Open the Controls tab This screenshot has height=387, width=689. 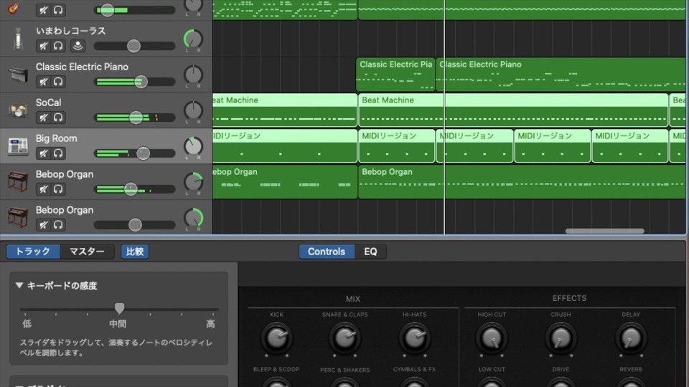pos(327,252)
